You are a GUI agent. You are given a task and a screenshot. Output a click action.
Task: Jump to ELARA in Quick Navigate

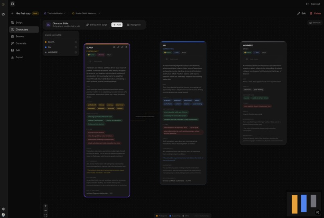point(51,42)
